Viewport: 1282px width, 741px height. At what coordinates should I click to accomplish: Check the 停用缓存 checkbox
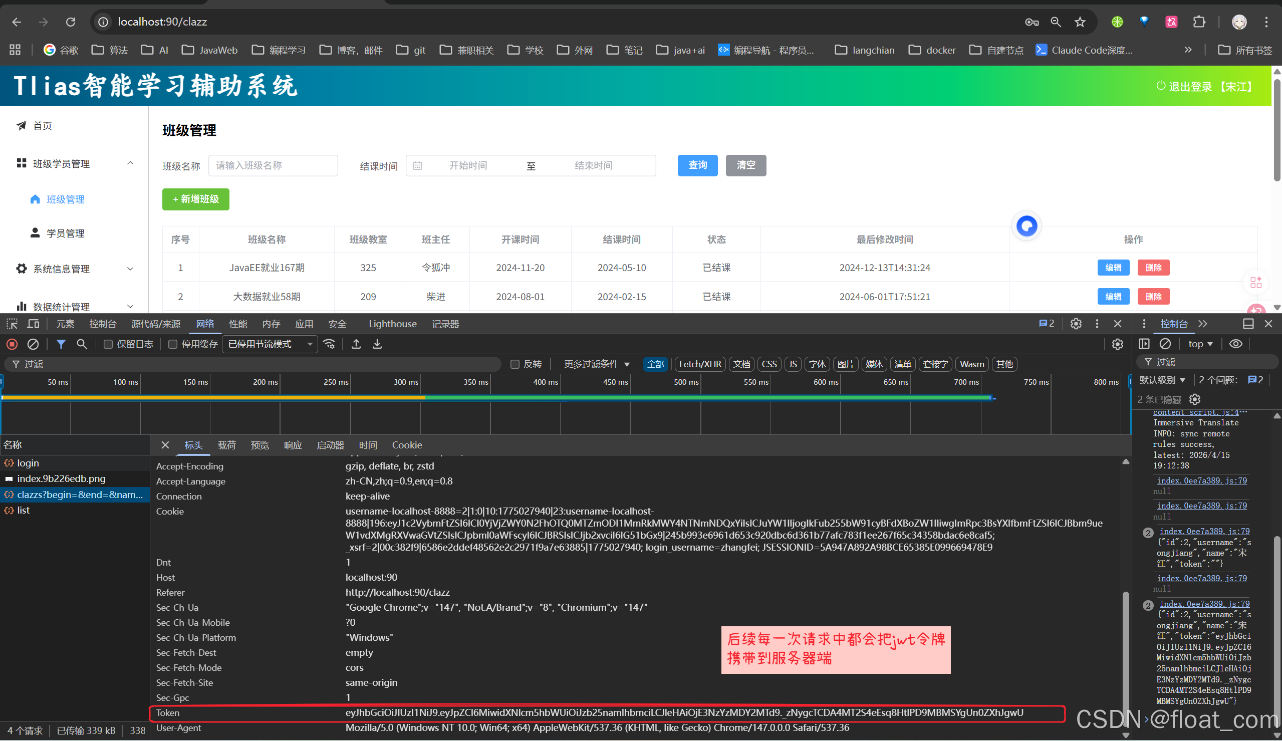[x=173, y=345]
